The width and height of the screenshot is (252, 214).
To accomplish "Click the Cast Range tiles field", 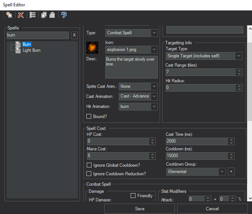I will click(201, 72).
